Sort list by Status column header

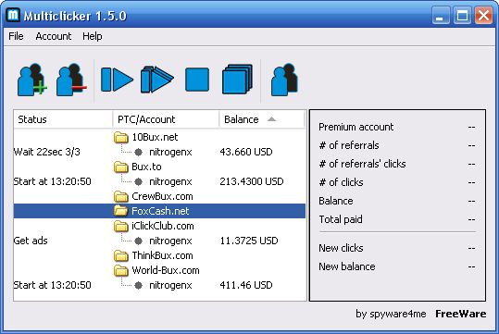pyautogui.click(x=63, y=119)
